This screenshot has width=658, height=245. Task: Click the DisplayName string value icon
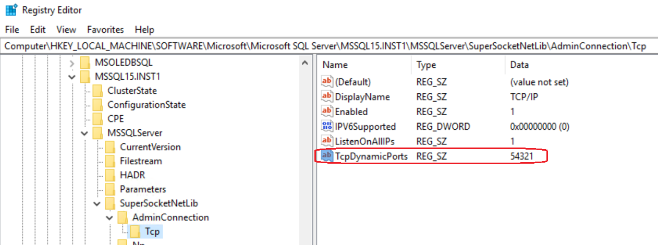(x=327, y=96)
